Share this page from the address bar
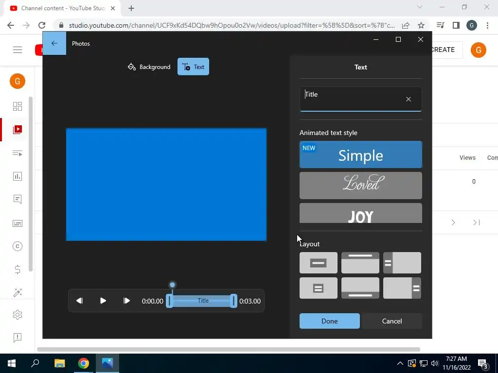 click(406, 25)
